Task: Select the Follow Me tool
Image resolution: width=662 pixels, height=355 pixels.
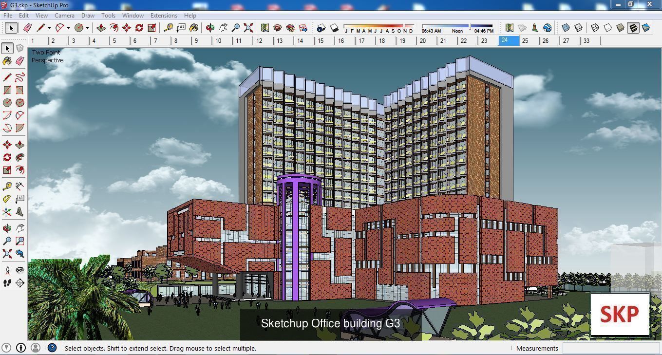Action: [20, 157]
